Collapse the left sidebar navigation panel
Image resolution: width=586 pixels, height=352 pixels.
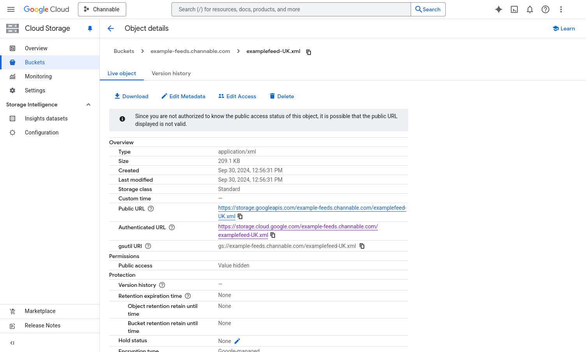point(12,343)
